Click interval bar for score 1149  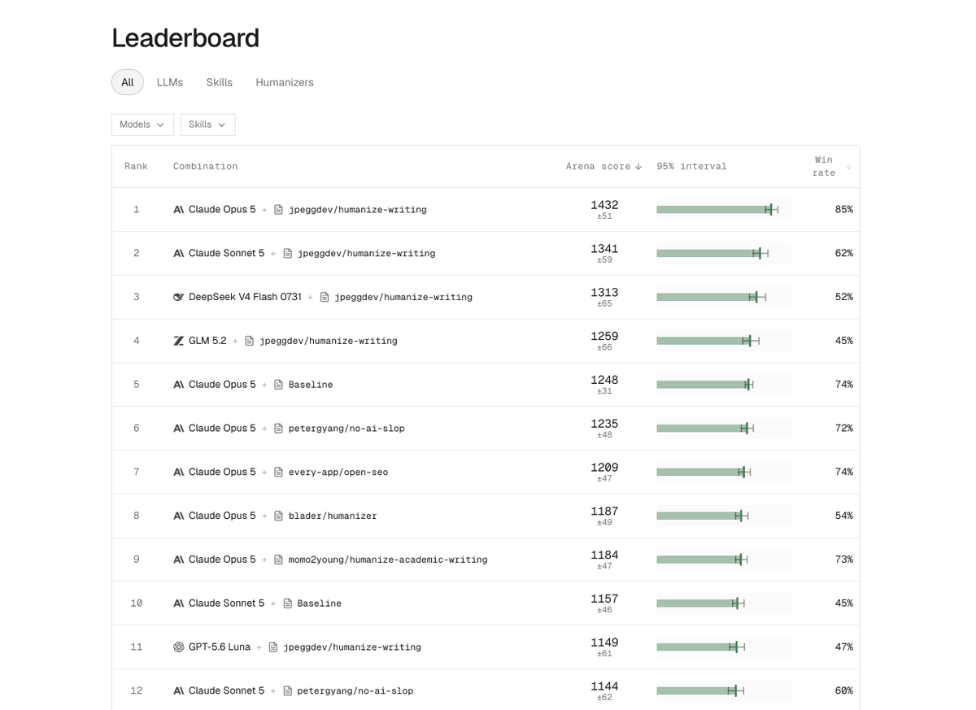click(724, 647)
